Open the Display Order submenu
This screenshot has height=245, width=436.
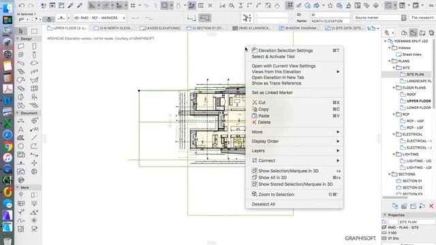tap(294, 141)
